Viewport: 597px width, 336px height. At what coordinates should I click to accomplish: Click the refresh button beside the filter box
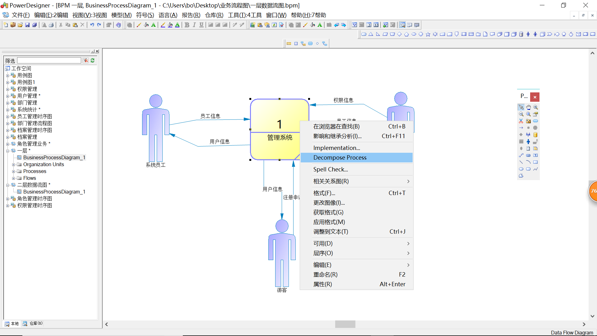92,60
